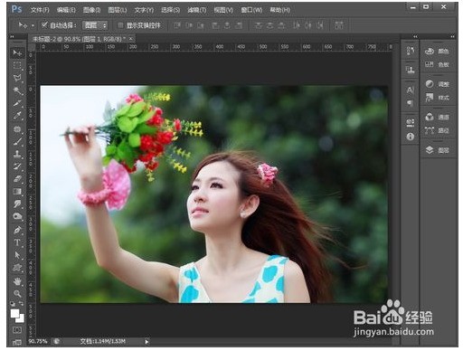Select the Hand tool
The height and width of the screenshot is (351, 463).
click(x=17, y=281)
